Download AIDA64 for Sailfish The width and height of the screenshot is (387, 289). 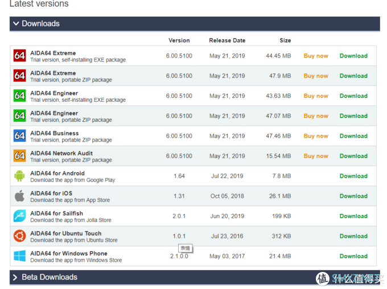(353, 216)
